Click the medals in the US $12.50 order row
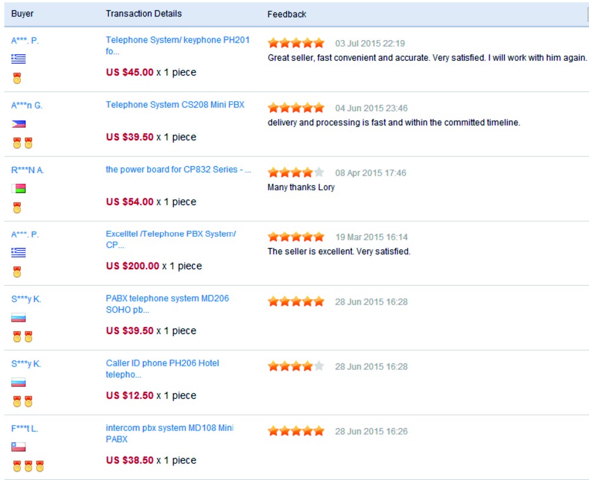The height and width of the screenshot is (480, 589). [x=22, y=402]
